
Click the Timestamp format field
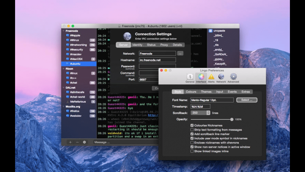point(200,107)
